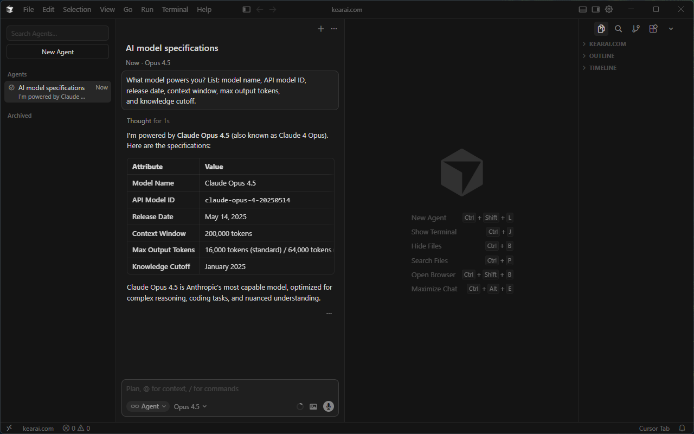This screenshot has height=434, width=694.
Task: Open the File menu
Action: (29, 9)
